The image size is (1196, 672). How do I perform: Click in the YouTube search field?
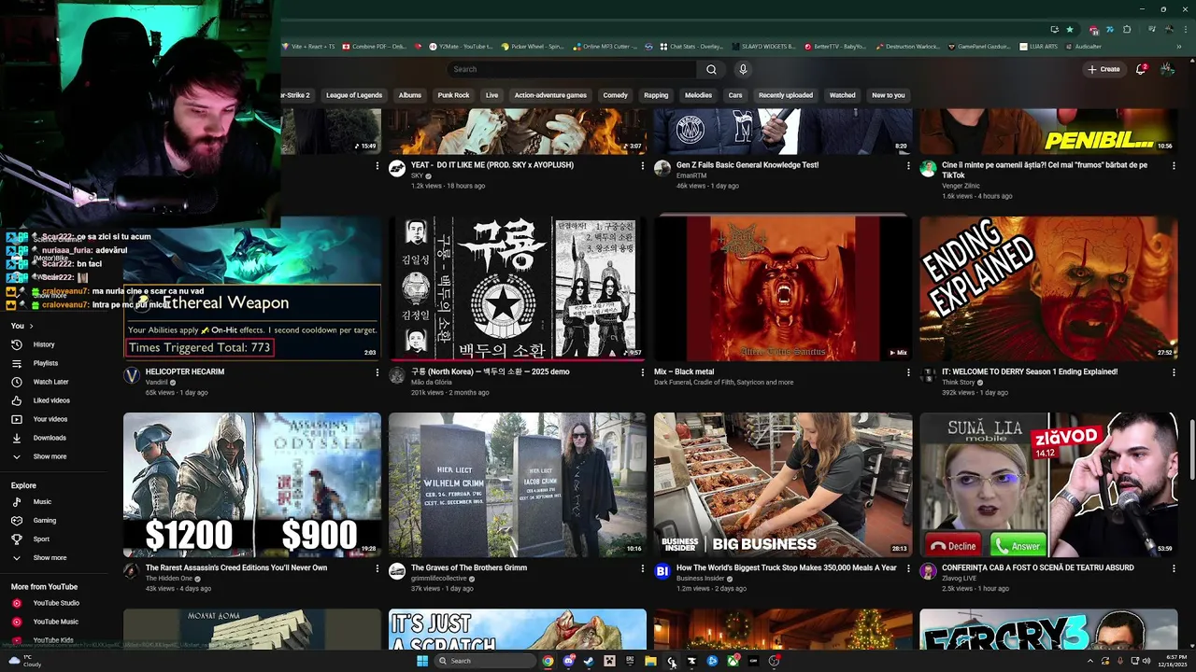[x=571, y=69]
